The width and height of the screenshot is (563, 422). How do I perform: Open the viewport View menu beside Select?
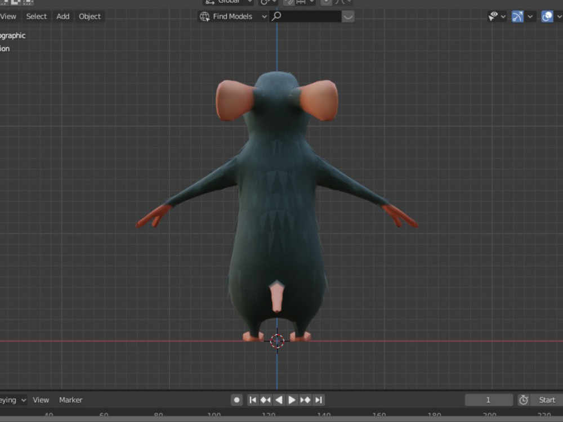pyautogui.click(x=8, y=16)
